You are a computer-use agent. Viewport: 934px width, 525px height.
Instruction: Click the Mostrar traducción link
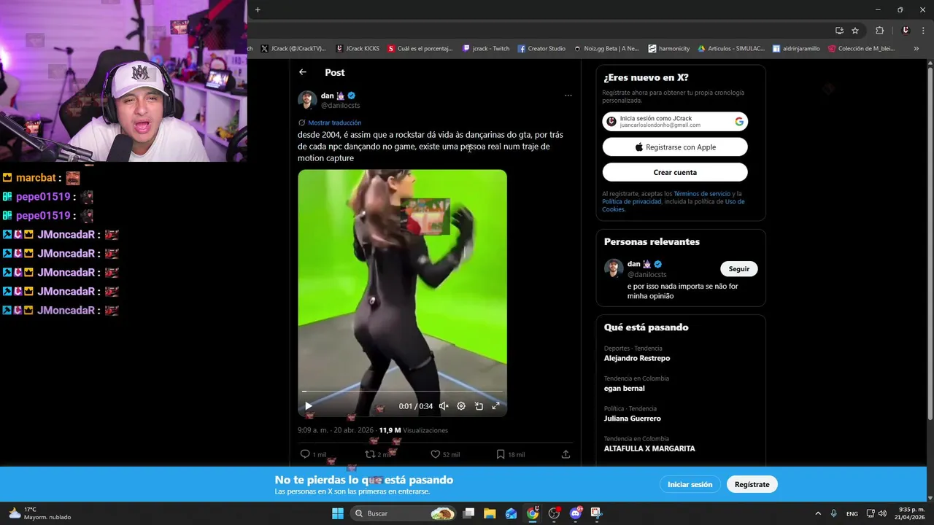tap(334, 122)
